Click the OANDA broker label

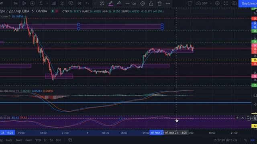click(x=41, y=11)
